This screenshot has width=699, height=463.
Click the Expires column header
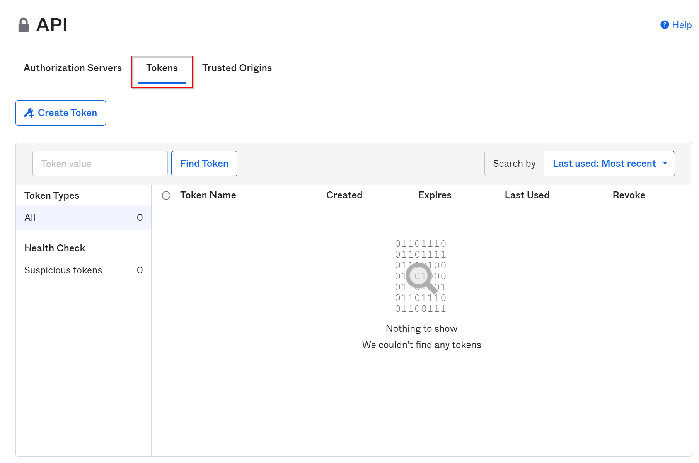click(x=435, y=195)
